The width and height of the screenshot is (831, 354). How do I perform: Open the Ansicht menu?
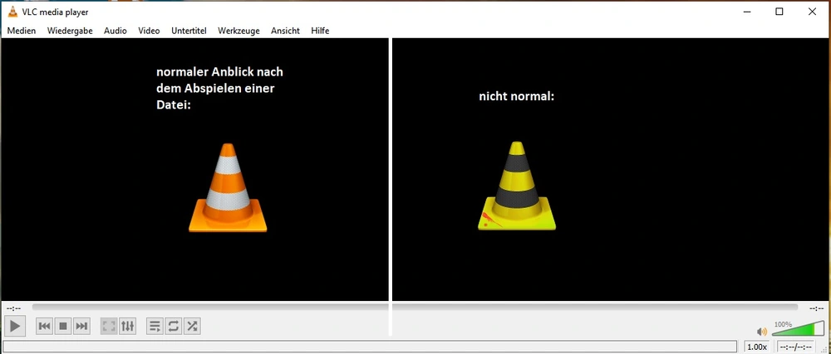285,31
